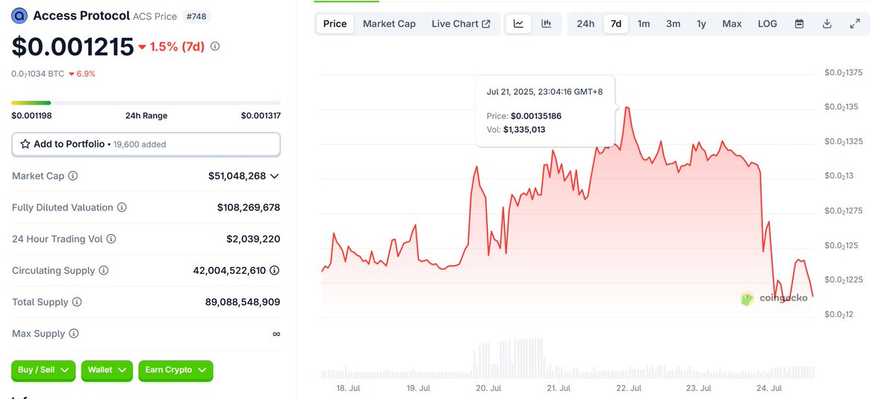Click the $0.001215 price value
896x399 pixels.
(72, 46)
